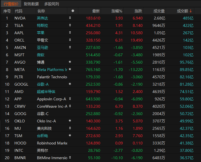Click the star marker in META row
Screen dimensions: 201x162
click(70, 69)
